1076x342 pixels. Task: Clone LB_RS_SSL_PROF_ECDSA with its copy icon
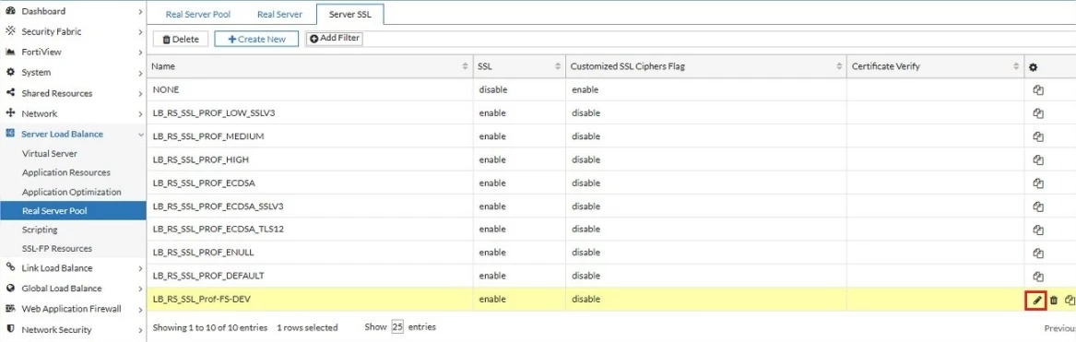(1038, 183)
